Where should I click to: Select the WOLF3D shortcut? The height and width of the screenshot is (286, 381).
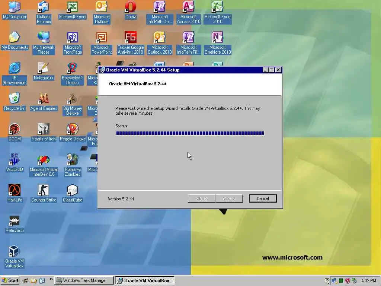click(x=15, y=163)
